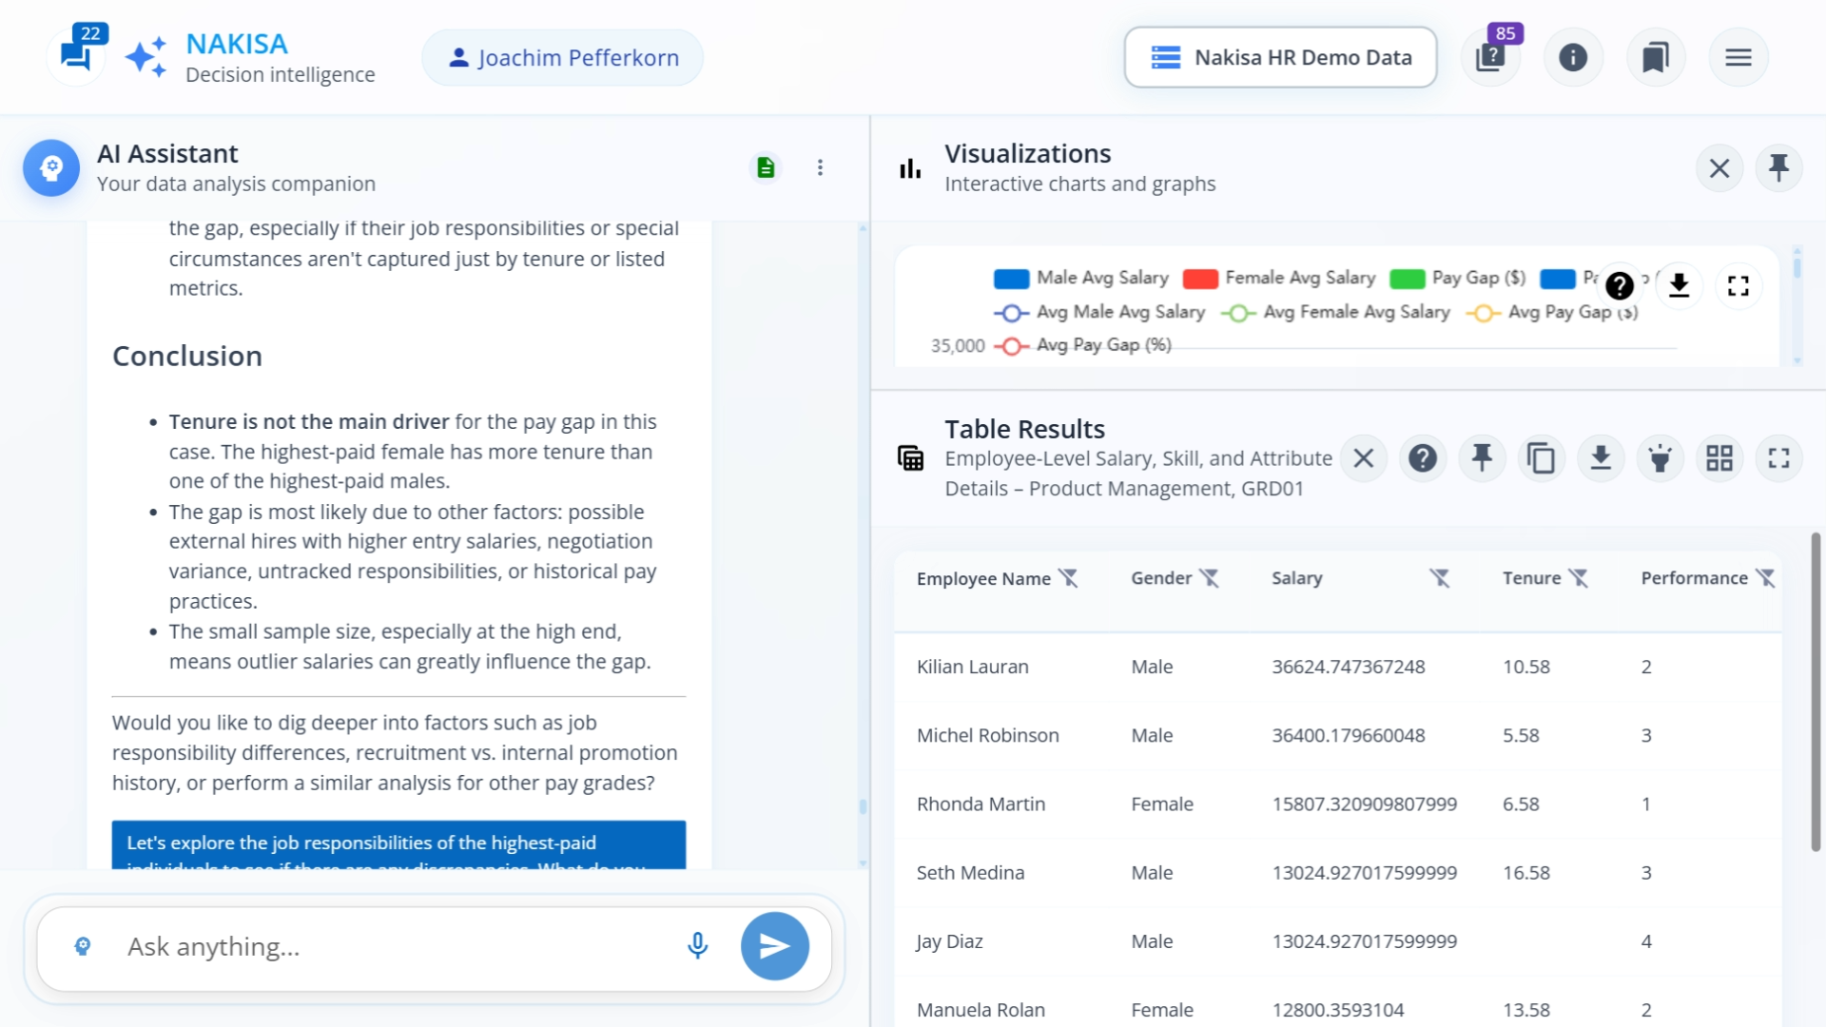Download the Table Results as a file
Screen dimensions: 1826x1027
[1602, 457]
